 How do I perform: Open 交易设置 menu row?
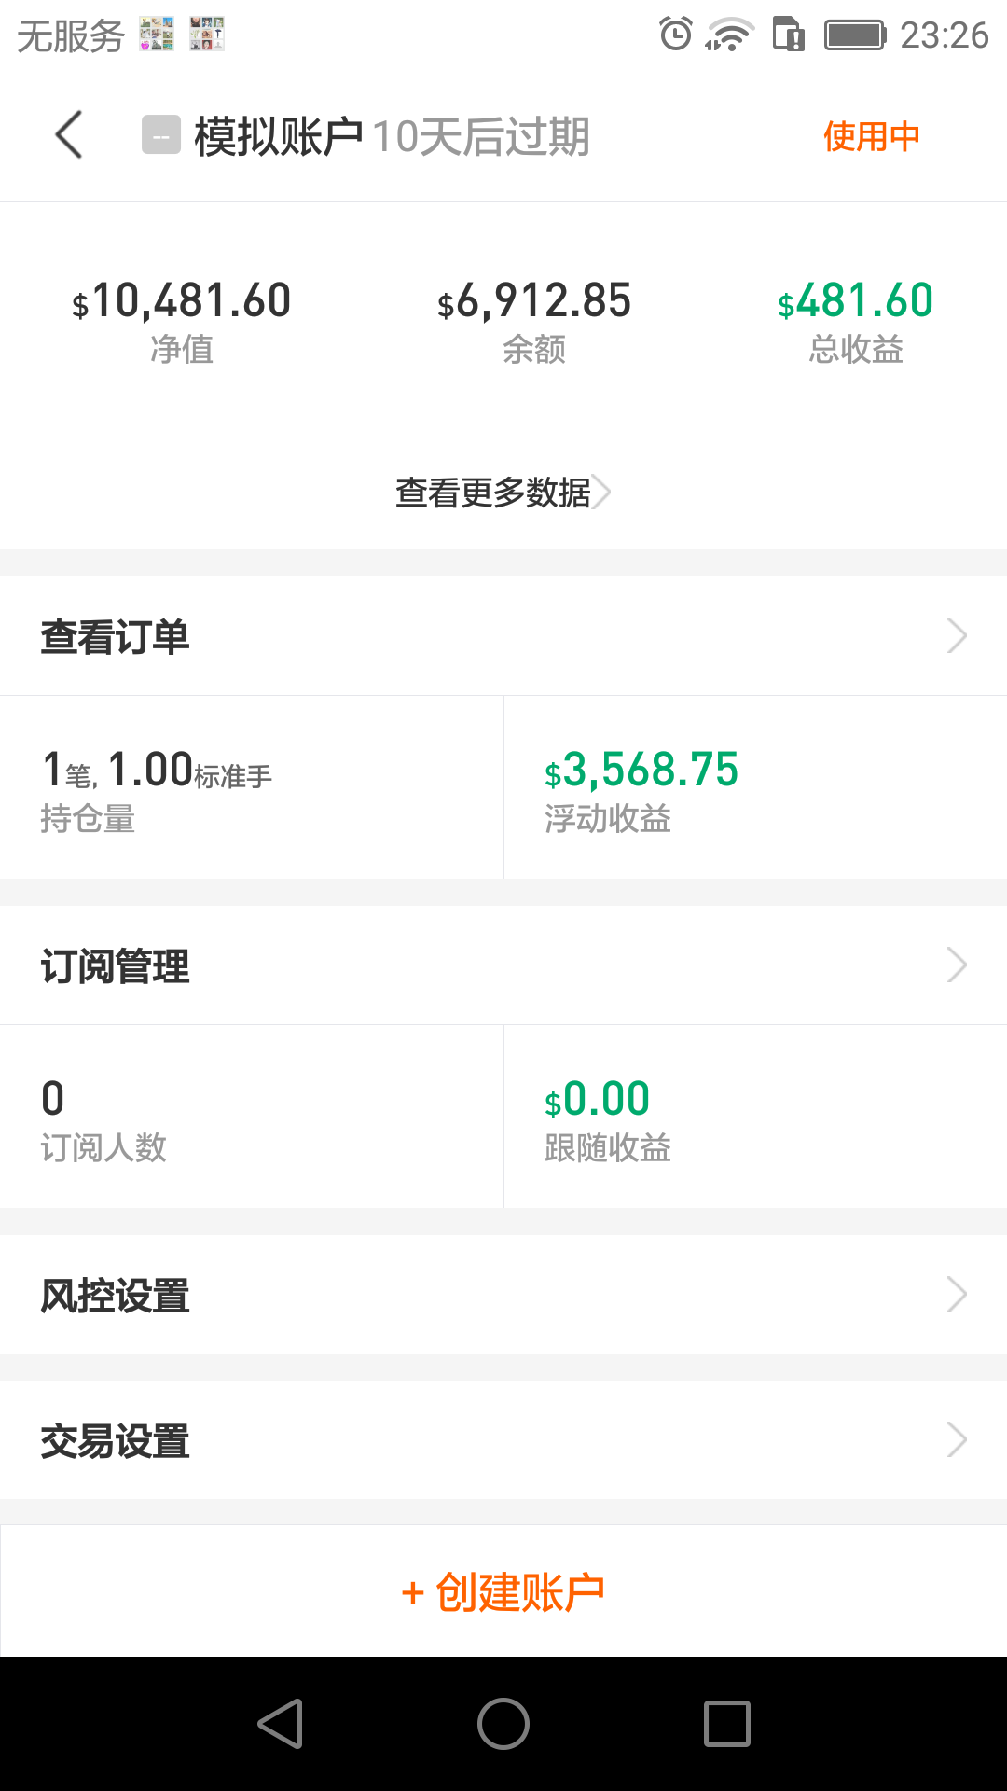(504, 1440)
